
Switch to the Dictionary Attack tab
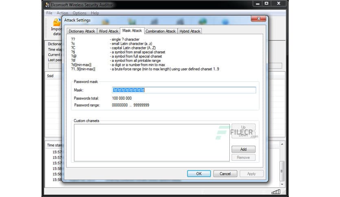[82, 31]
